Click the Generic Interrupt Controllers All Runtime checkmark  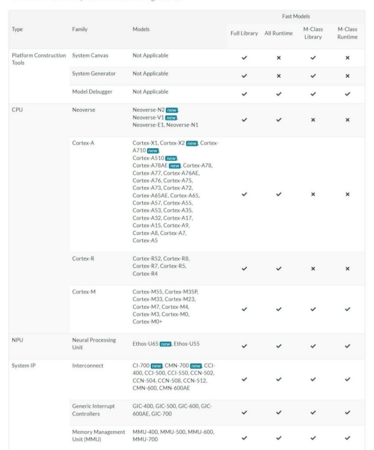(279, 413)
